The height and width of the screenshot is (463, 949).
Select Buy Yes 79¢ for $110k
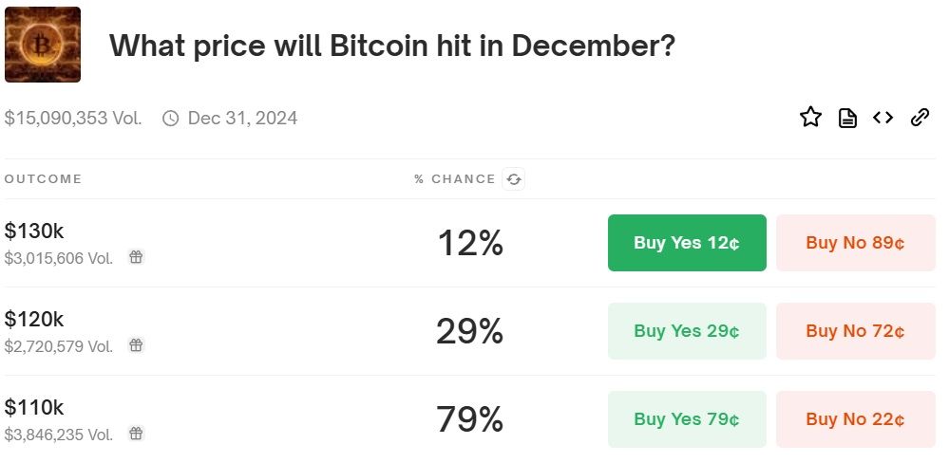point(687,419)
